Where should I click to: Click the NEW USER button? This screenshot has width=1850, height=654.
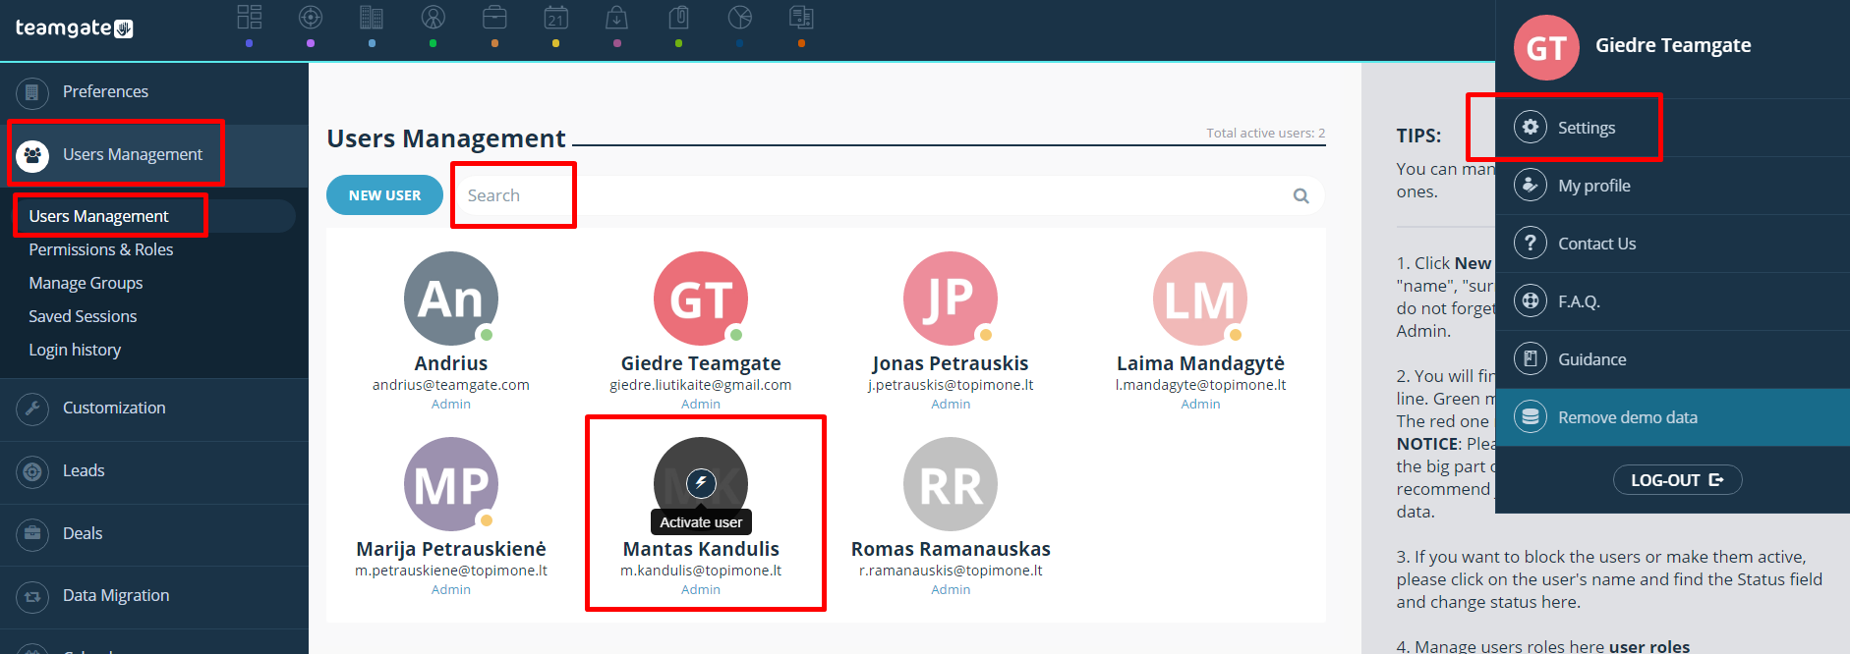click(384, 195)
